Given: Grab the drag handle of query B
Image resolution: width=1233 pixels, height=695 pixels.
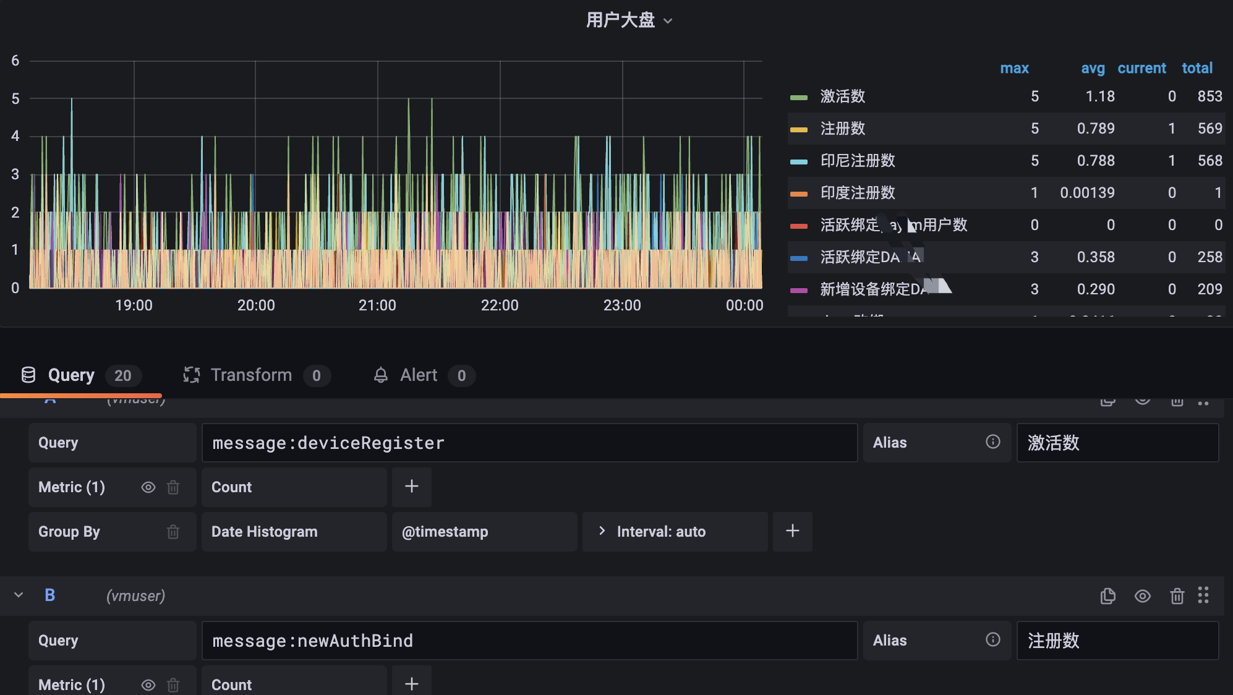Looking at the screenshot, I should [x=1203, y=595].
